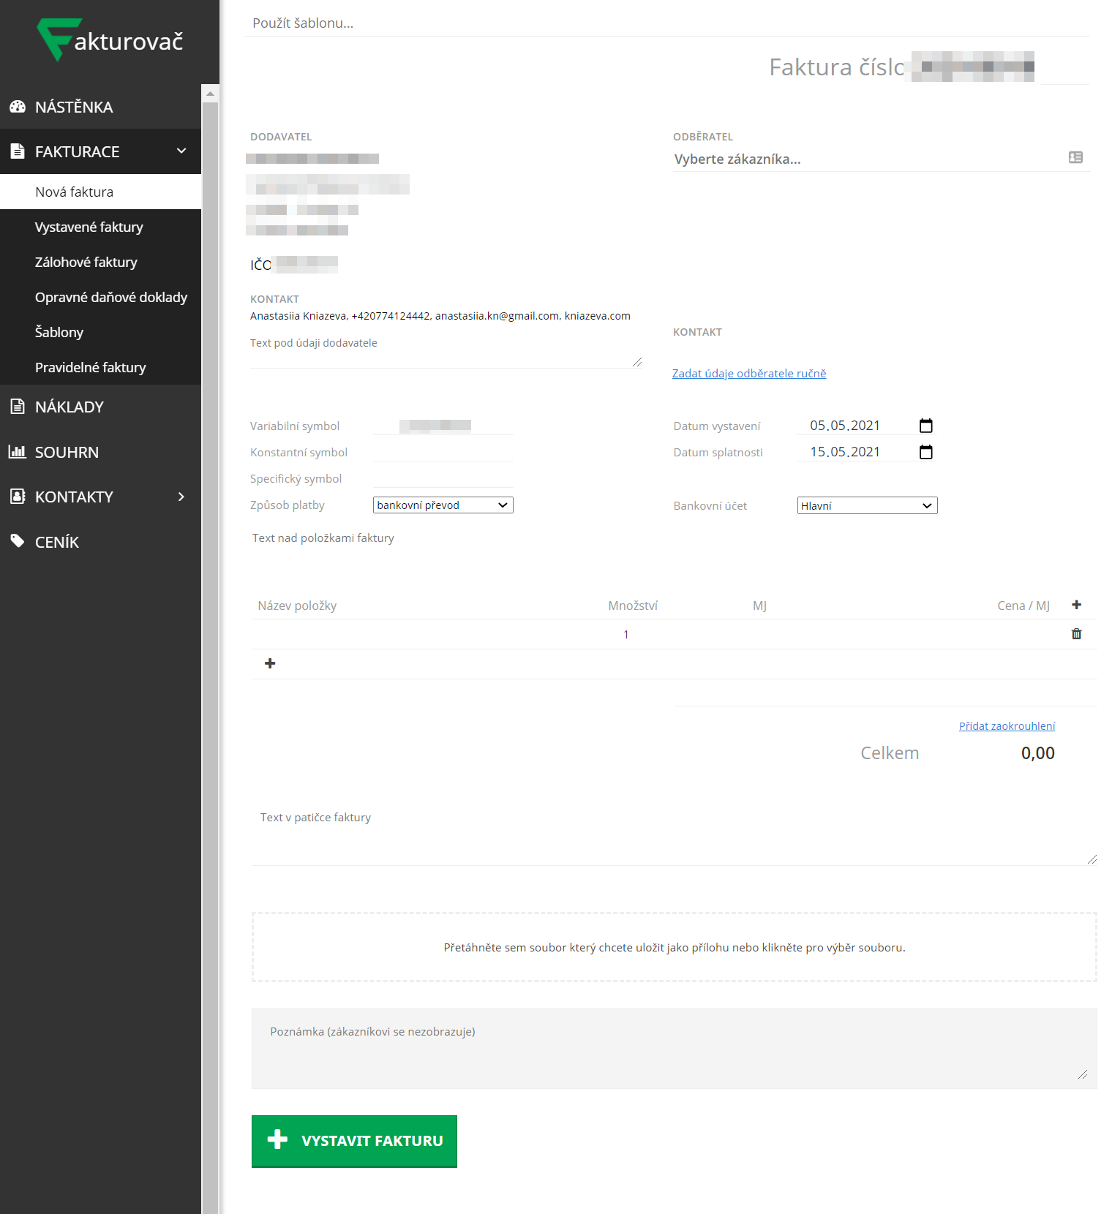Collapse the Fakturace menu chevron

[181, 151]
